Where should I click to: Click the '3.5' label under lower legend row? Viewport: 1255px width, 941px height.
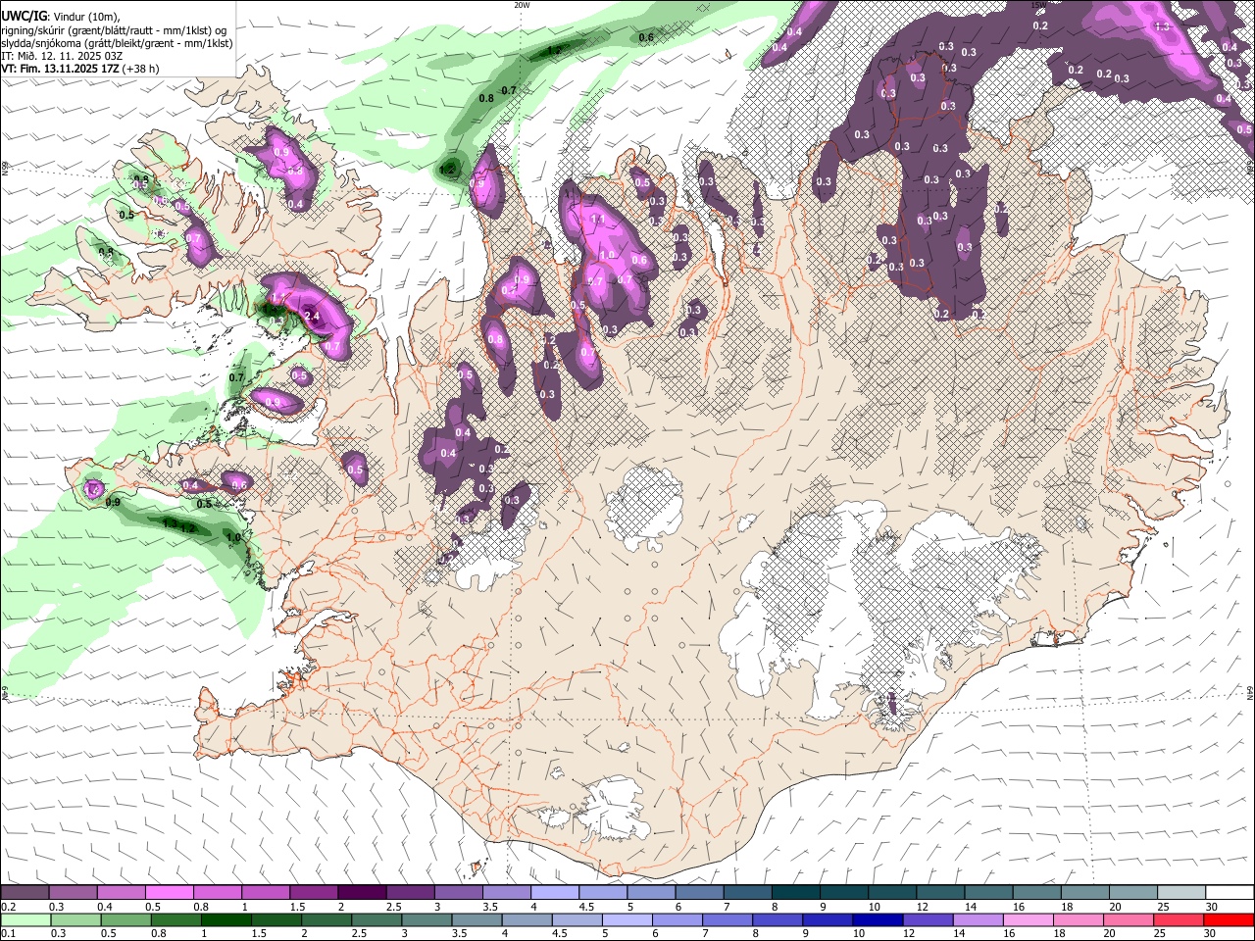458,933
